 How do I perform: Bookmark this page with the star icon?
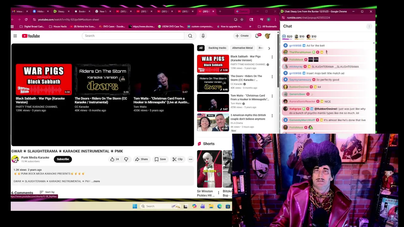point(242,20)
